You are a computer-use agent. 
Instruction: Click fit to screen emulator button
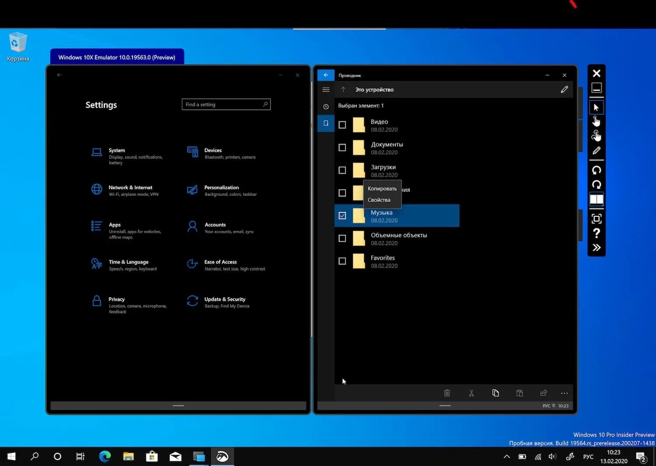coord(597,219)
